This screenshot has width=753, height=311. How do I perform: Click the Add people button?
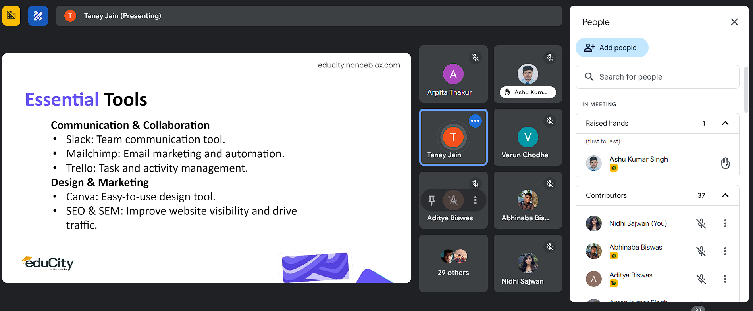tap(612, 48)
